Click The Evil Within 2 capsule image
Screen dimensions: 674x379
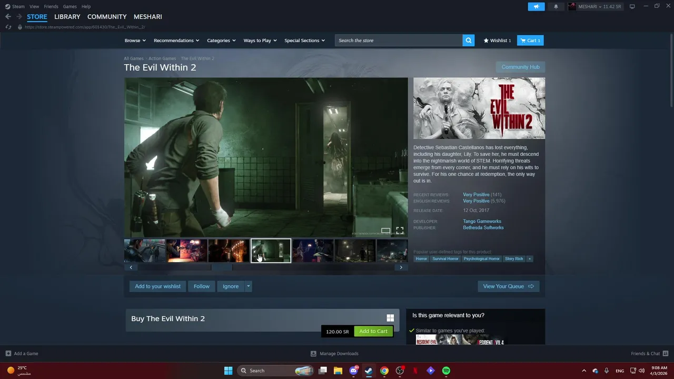479,108
